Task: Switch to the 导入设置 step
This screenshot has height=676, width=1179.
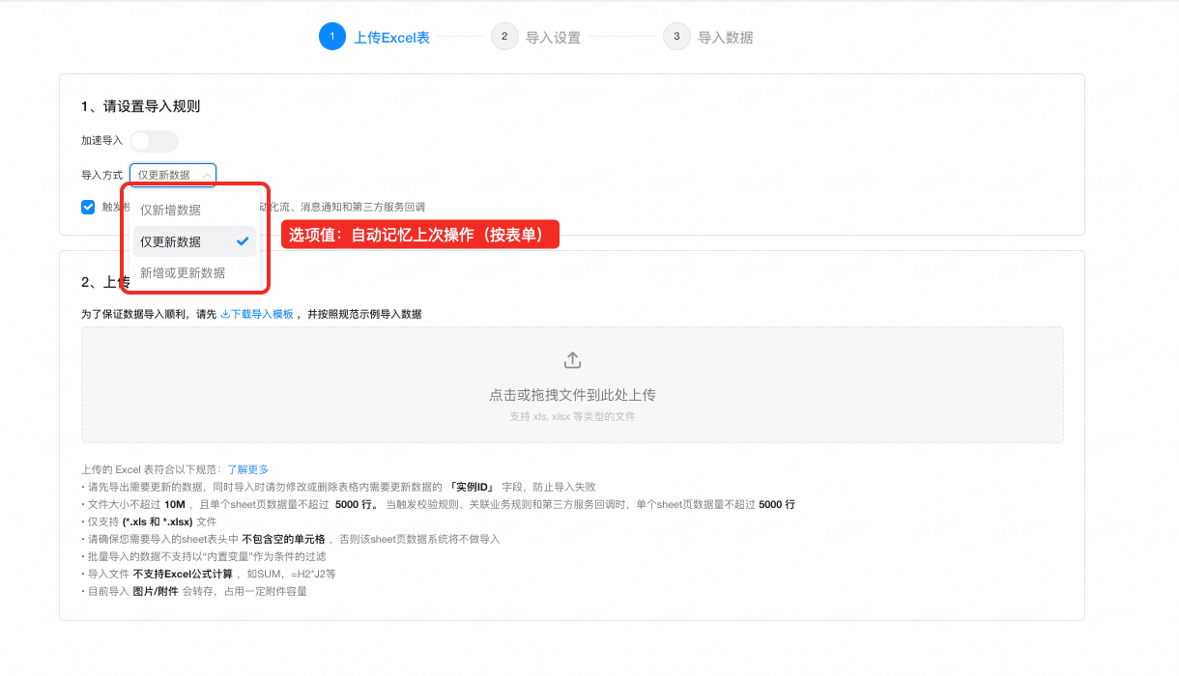Action: click(x=553, y=38)
